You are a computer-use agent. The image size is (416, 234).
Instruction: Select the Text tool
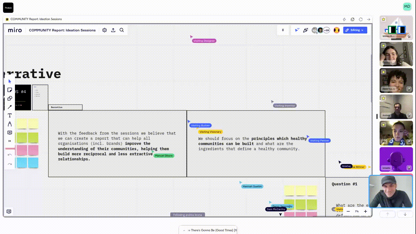(10, 115)
